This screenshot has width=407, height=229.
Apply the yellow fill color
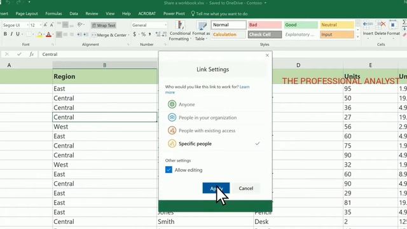click(39, 34)
